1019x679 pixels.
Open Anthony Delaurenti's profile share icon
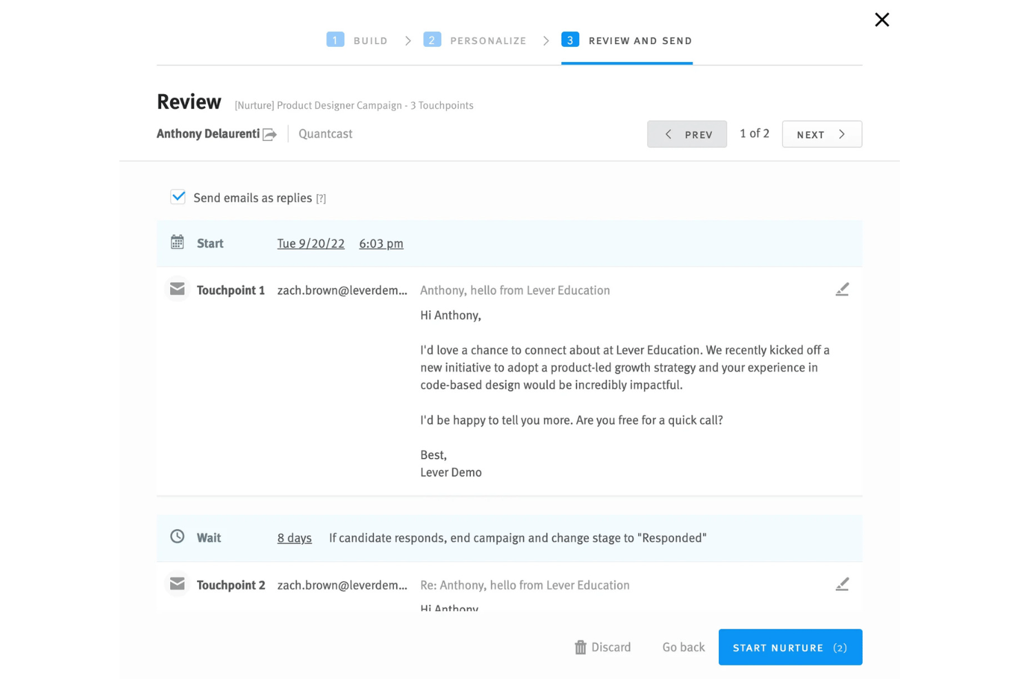270,135
